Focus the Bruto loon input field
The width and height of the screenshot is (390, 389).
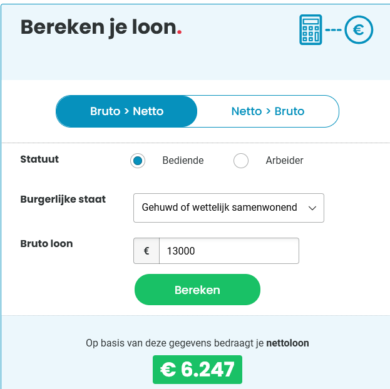click(x=229, y=251)
